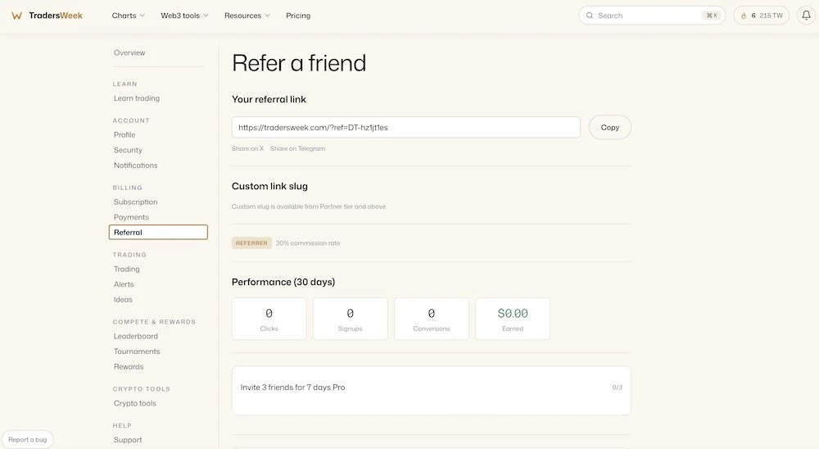Click the referral link field
Image resolution: width=819 pixels, height=449 pixels.
406,128
